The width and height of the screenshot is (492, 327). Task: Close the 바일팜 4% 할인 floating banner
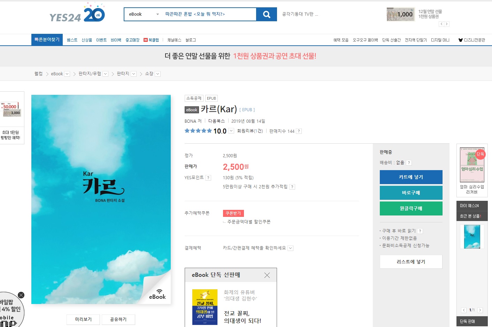[x=21, y=295]
